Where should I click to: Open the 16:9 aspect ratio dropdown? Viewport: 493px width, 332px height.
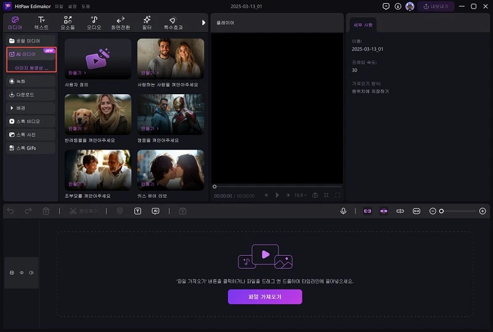pyautogui.click(x=299, y=195)
